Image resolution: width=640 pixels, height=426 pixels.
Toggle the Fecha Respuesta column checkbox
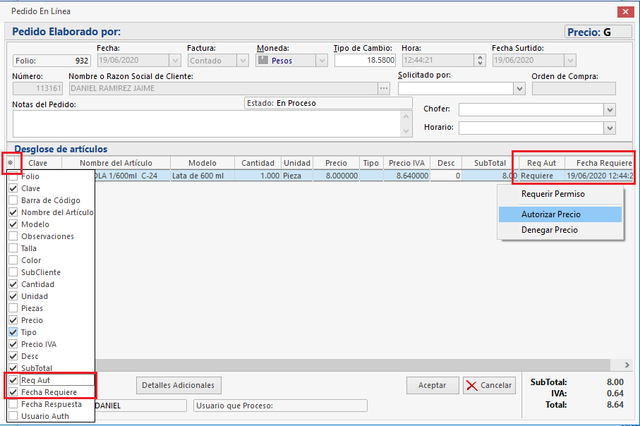(x=13, y=404)
